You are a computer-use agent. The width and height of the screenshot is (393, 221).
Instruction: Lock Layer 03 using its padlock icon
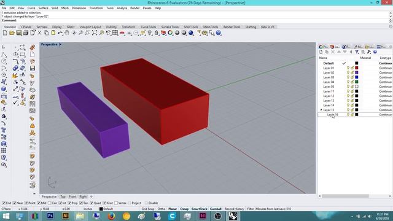(x=352, y=77)
